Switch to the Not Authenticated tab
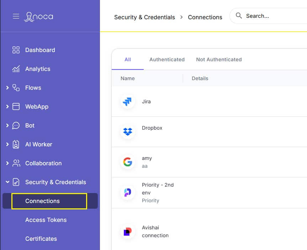Screen dimensions: 307x250 (219, 59)
